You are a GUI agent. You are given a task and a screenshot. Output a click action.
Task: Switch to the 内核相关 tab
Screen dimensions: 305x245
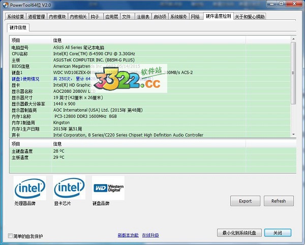(x=78, y=17)
